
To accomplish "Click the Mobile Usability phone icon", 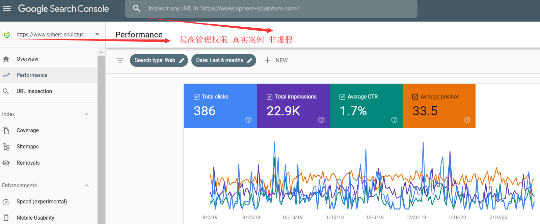I will [x=6, y=218].
